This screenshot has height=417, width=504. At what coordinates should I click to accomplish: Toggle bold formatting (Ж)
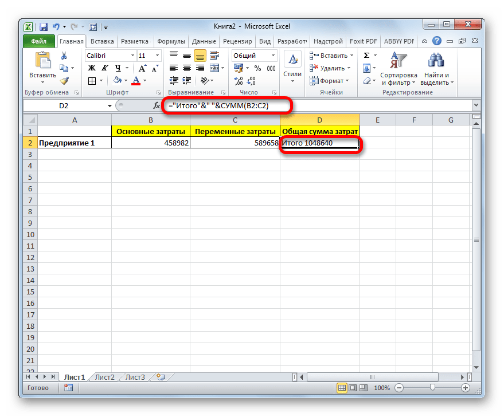click(91, 68)
